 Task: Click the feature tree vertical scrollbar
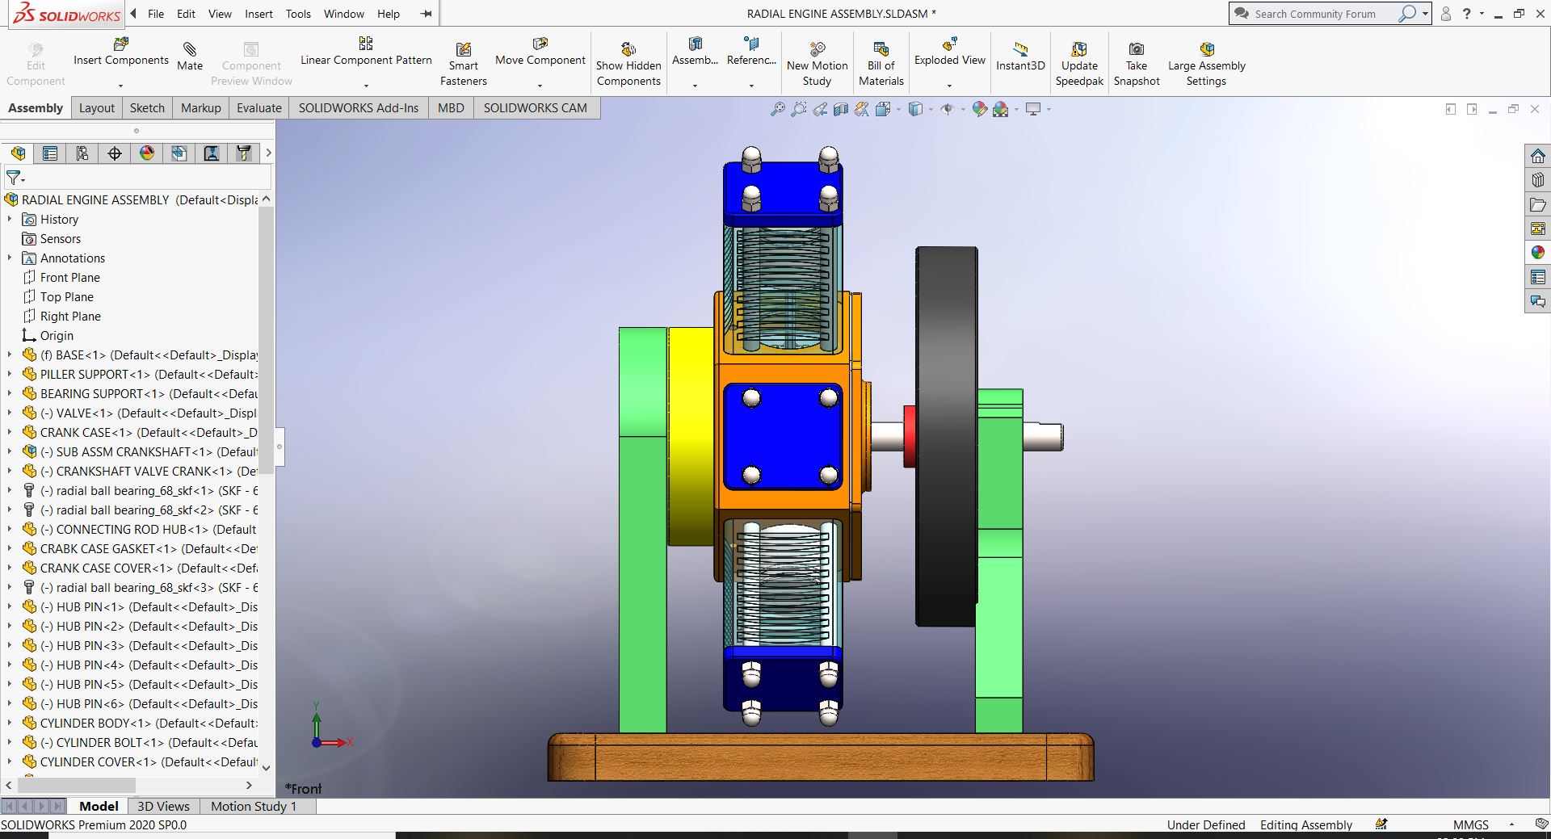(267, 339)
